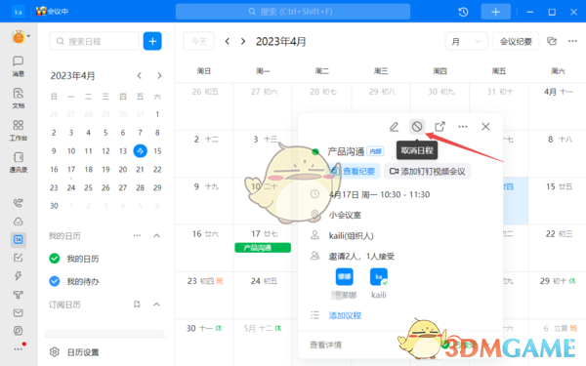The height and width of the screenshot is (366, 586).
Task: Click the share calendar icon beside 会议纪要
Action: pos(552,41)
